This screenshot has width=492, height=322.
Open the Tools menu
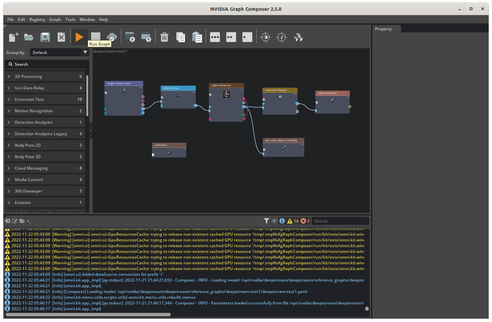point(70,20)
